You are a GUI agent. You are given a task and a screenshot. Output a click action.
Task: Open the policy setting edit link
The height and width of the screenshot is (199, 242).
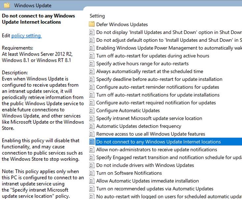click(26, 36)
